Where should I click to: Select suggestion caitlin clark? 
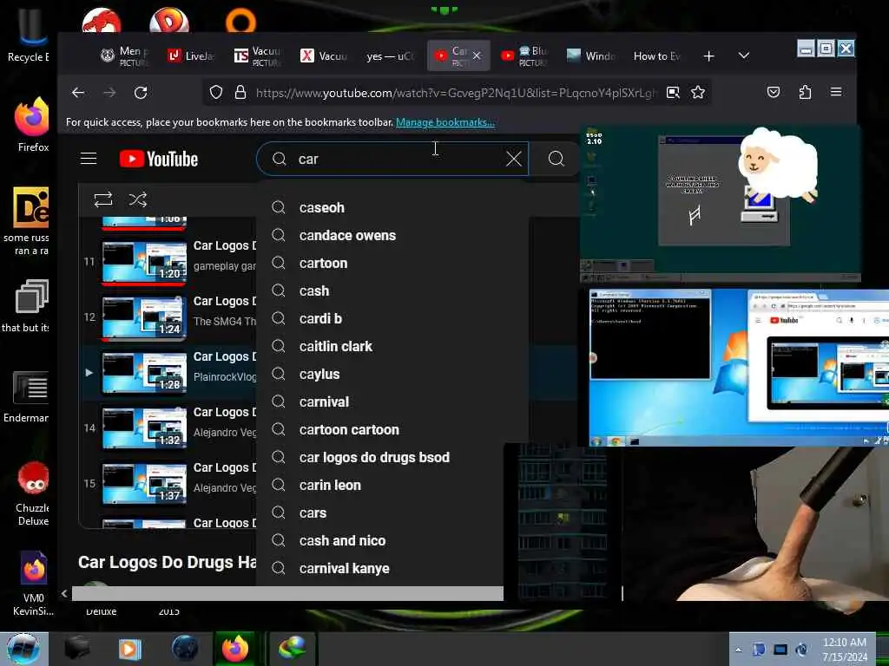coord(392,347)
